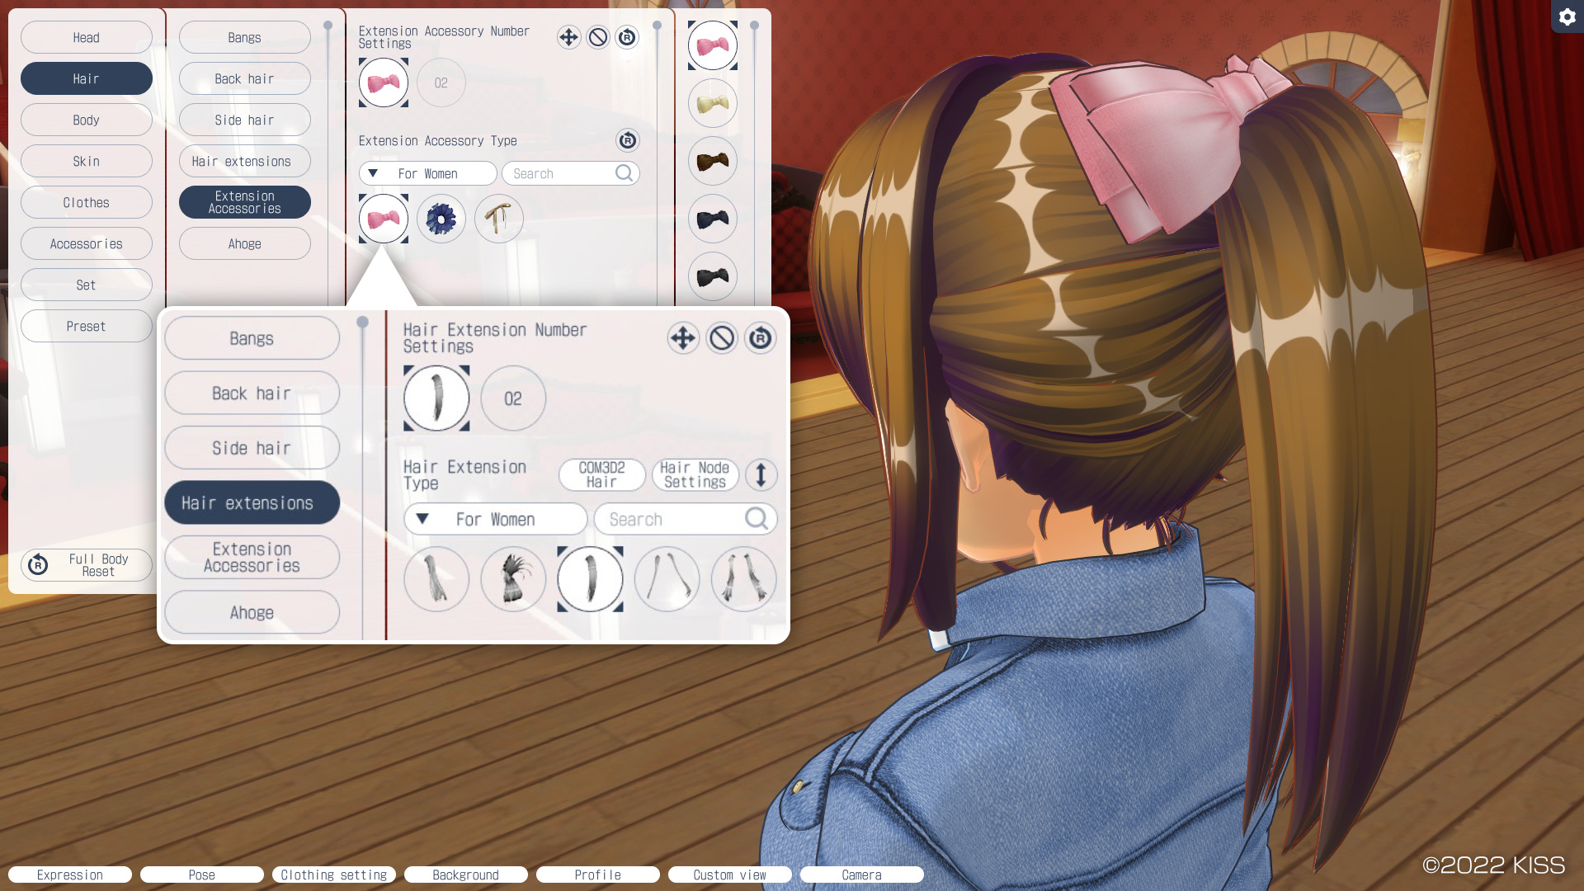Click remove icon in Hair Extension Number Settings
The image size is (1584, 891).
point(722,338)
